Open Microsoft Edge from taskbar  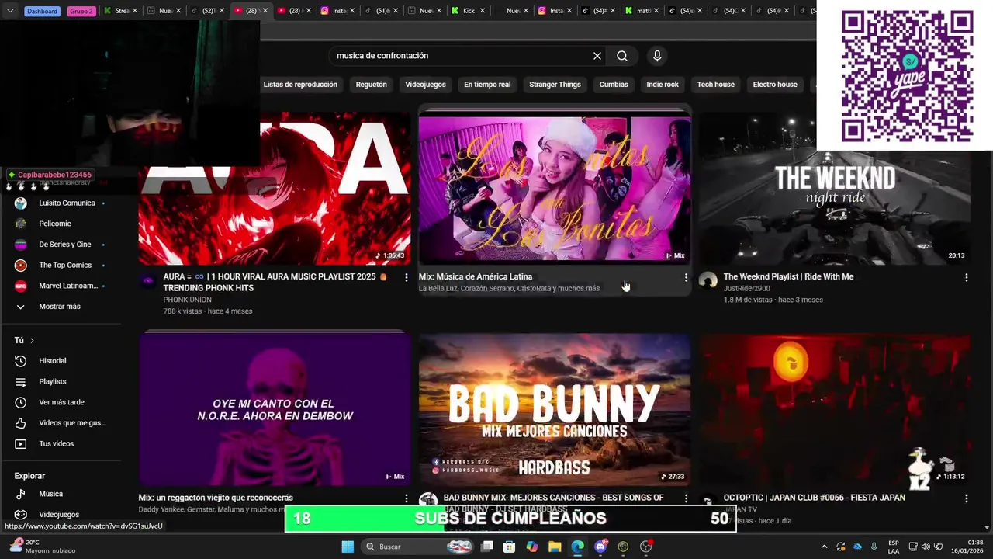577,547
